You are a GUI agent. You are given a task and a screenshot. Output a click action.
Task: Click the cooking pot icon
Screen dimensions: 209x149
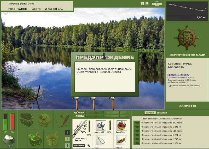pyautogui.click(x=9, y=141)
